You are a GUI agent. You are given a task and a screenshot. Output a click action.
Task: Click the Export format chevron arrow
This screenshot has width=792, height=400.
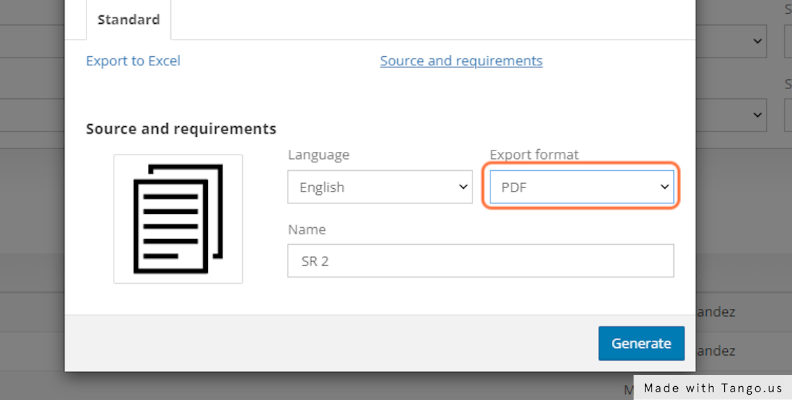point(665,187)
